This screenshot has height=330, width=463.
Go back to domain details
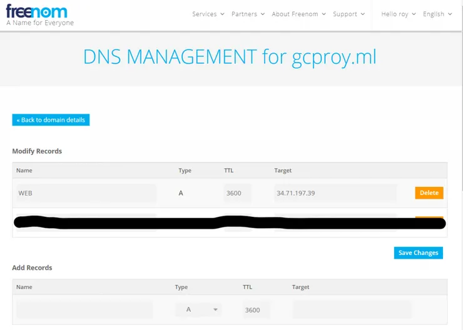tap(51, 120)
